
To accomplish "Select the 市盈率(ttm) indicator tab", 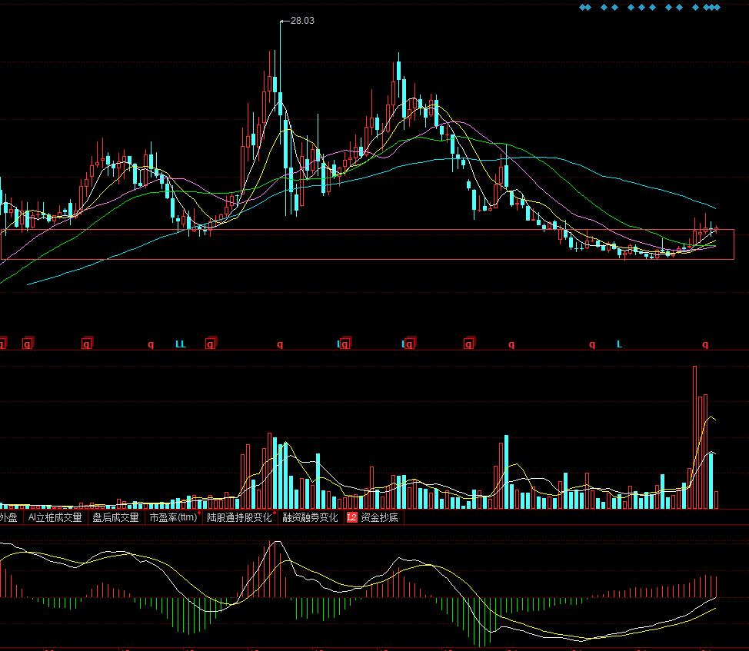I will point(173,518).
